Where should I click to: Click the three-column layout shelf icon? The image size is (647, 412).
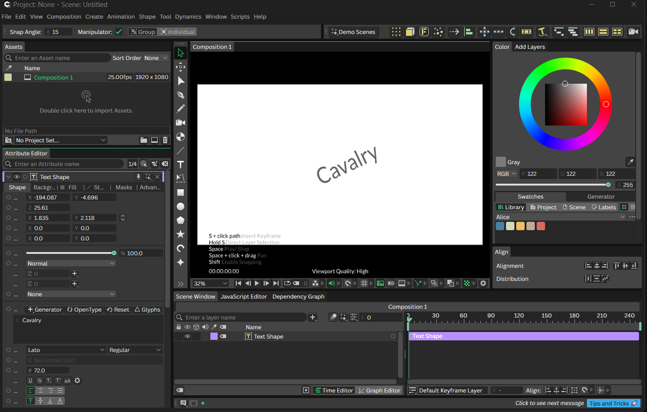coord(589,32)
